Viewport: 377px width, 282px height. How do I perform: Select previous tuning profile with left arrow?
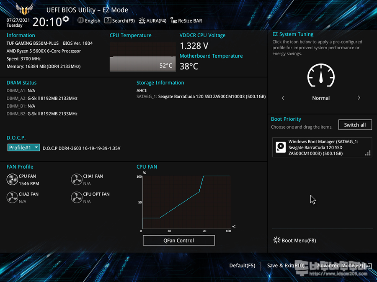(283, 98)
